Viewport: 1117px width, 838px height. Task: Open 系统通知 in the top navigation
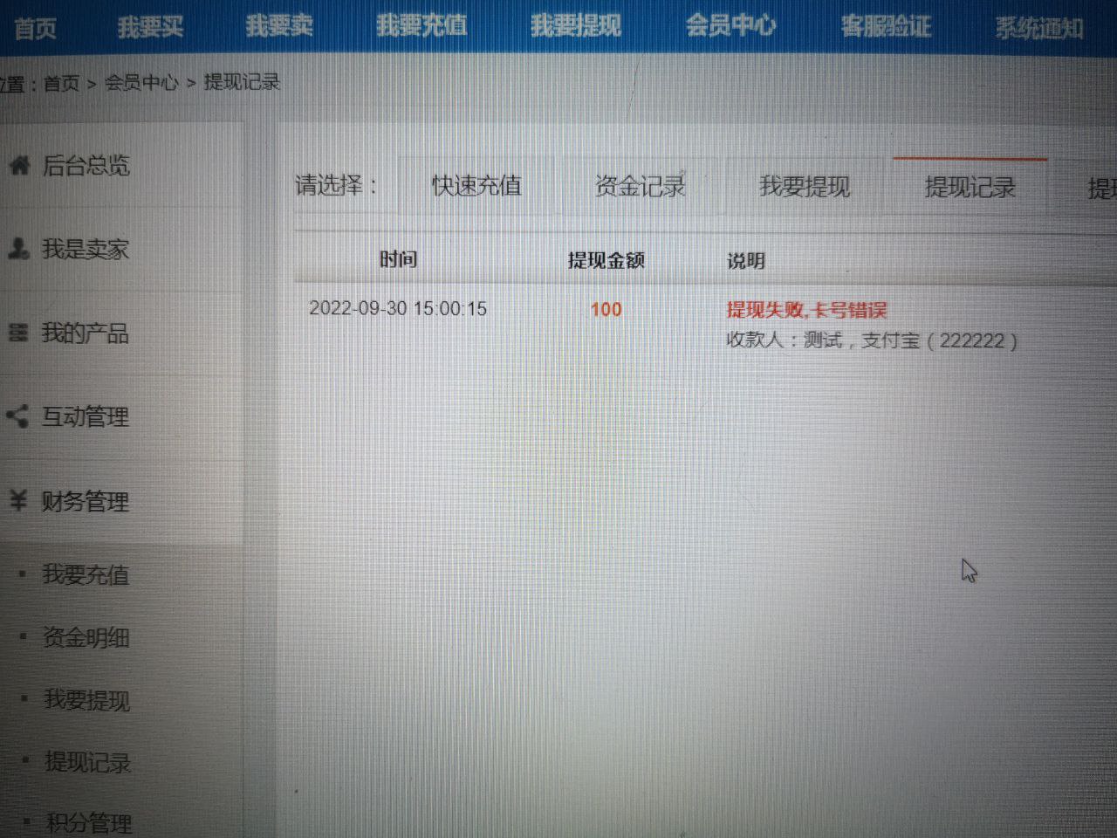[x=1039, y=29]
